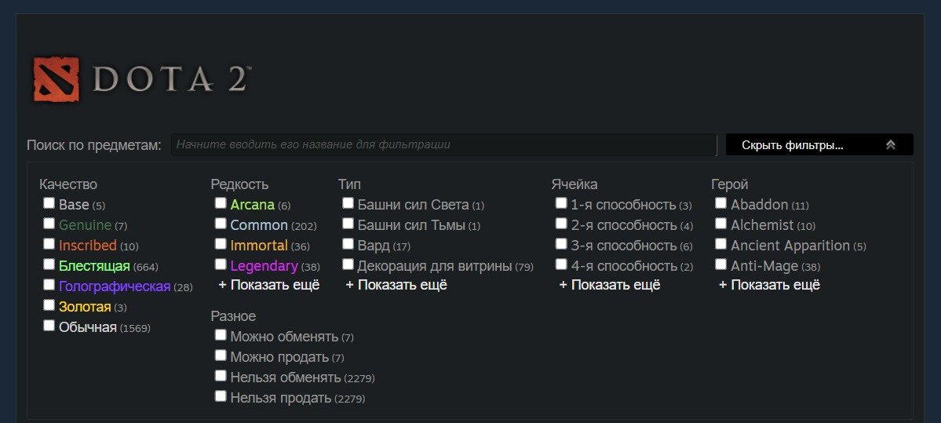Enable the Нельзя обменять filter

pyautogui.click(x=221, y=376)
